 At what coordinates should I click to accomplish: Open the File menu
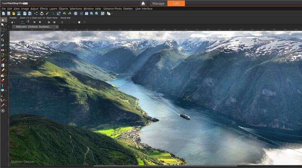coord(4,9)
